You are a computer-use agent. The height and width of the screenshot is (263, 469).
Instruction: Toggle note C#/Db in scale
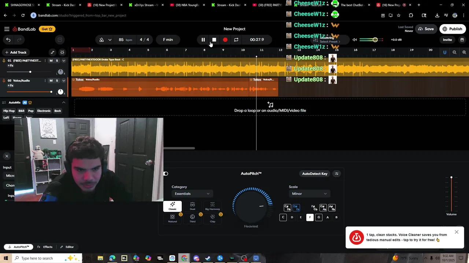tap(287, 208)
